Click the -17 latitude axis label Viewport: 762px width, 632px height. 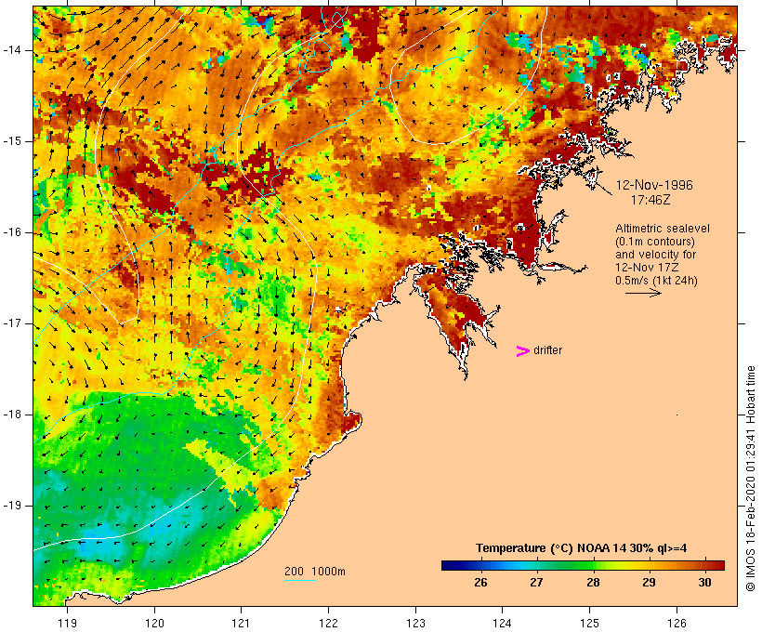(x=11, y=323)
